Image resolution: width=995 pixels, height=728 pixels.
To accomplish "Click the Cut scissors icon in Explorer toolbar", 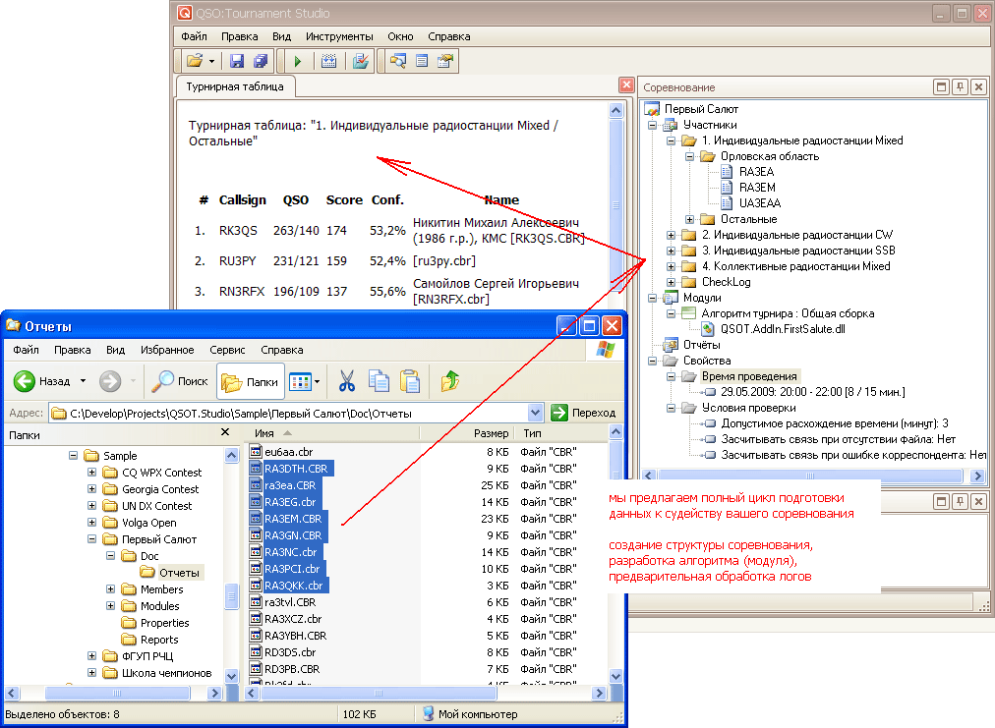I will [347, 381].
